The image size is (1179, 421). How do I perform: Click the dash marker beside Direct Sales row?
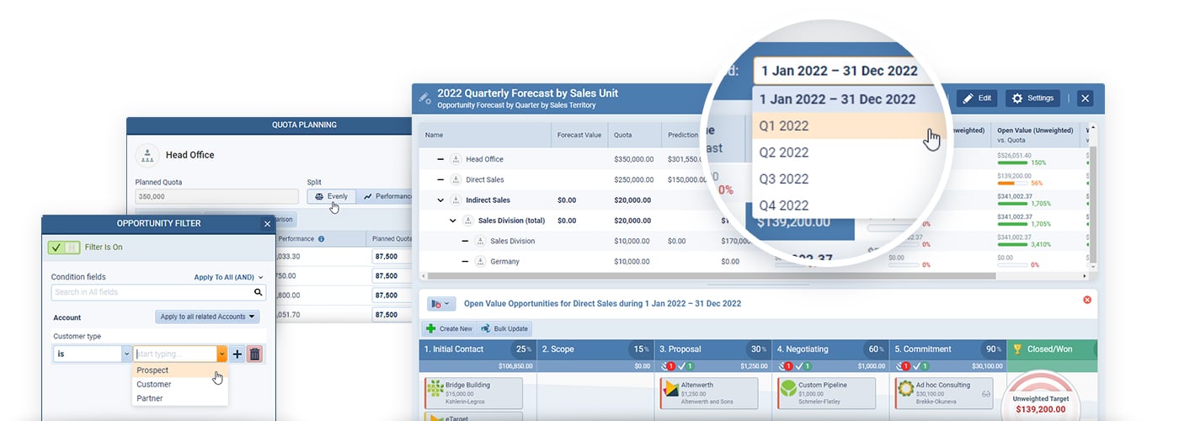[x=440, y=179]
